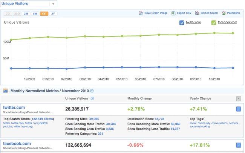Viewport: 245px width, 153px height.
Task: Click Permalink text link
Action: tap(233, 13)
